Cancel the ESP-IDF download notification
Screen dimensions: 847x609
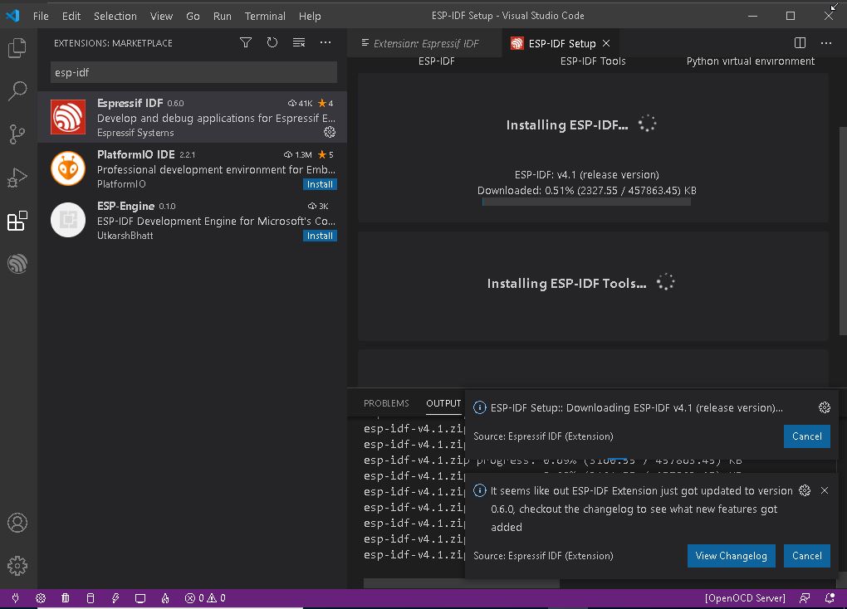806,436
